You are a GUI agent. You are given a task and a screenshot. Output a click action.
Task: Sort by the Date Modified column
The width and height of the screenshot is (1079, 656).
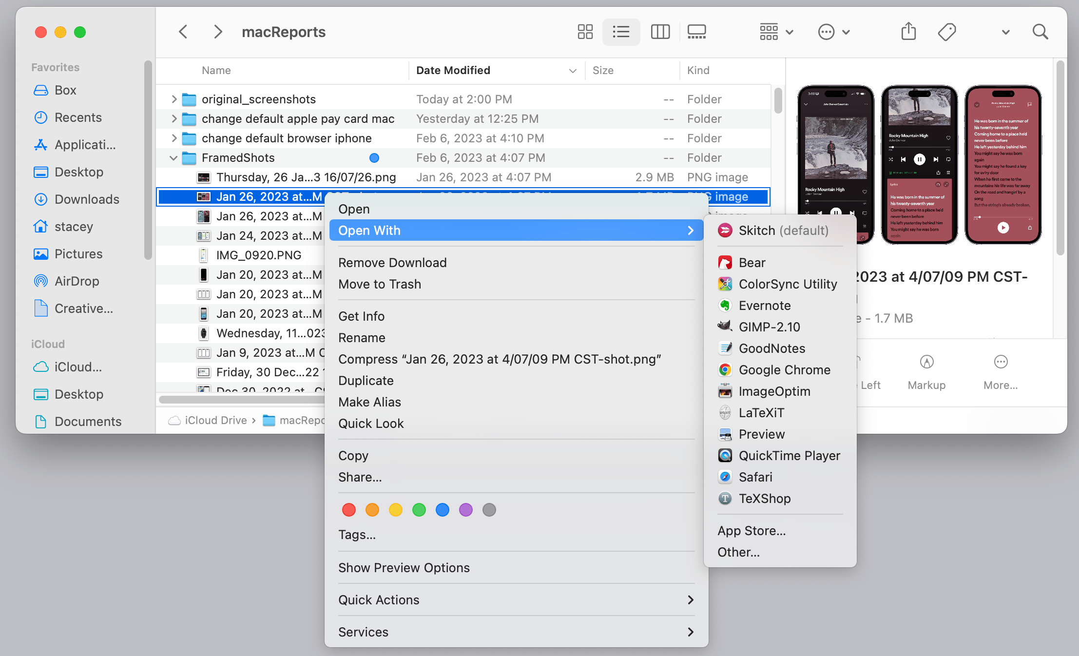[x=497, y=70]
